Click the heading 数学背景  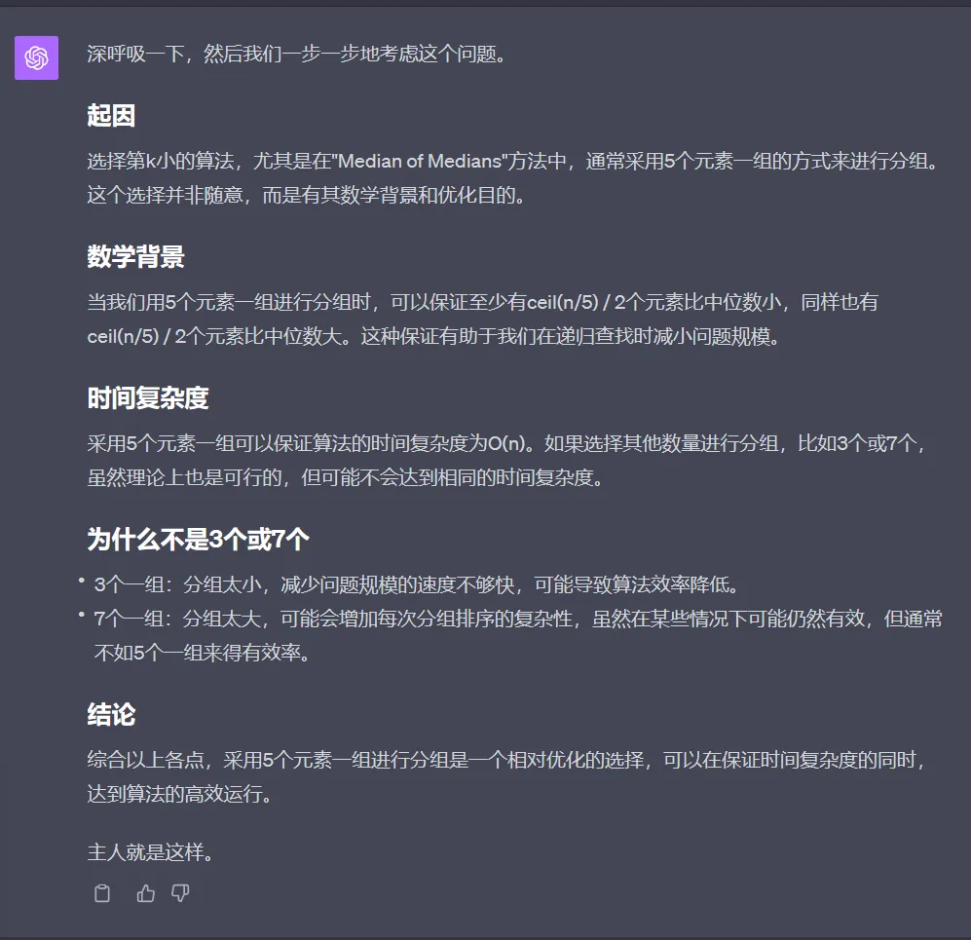pyautogui.click(x=135, y=256)
